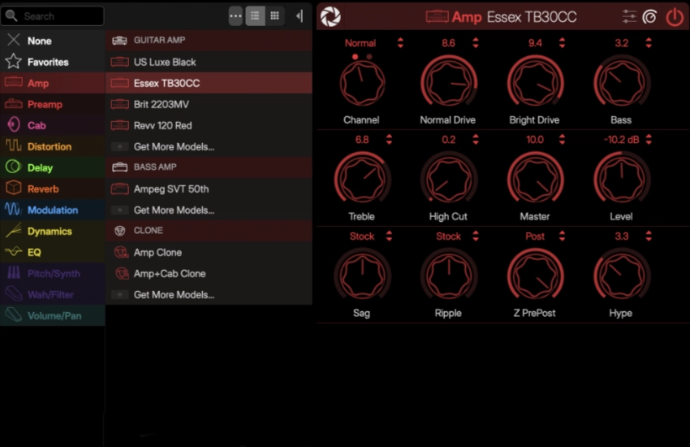
Task: Collapse the CLONE section header
Action: tap(209, 231)
